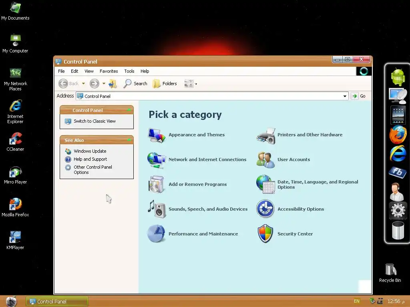Open the Tools menu

pos(129,71)
